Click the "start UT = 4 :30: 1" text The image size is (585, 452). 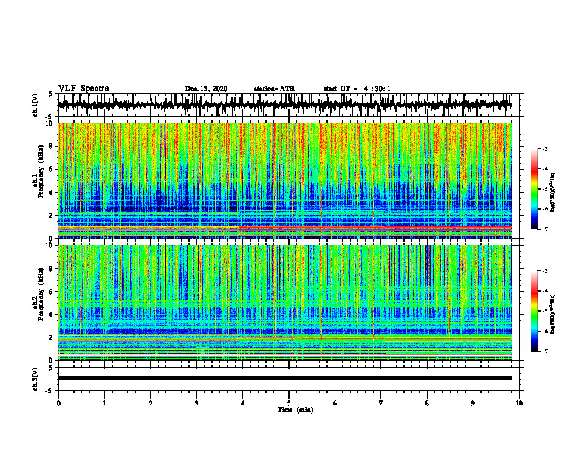357,89
